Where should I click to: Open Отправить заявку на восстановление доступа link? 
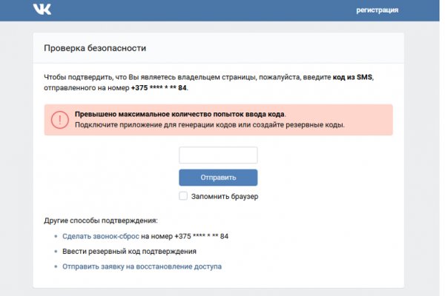[x=142, y=266]
